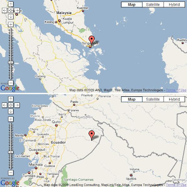This screenshot has width=187, height=187.
Task: Pan right in the top Singapore map
Action: (17, 10)
